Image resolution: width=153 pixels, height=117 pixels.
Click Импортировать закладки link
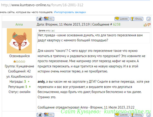70,12
